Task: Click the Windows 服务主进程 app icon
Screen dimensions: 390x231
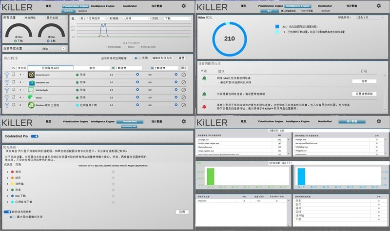Action: (x=31, y=105)
